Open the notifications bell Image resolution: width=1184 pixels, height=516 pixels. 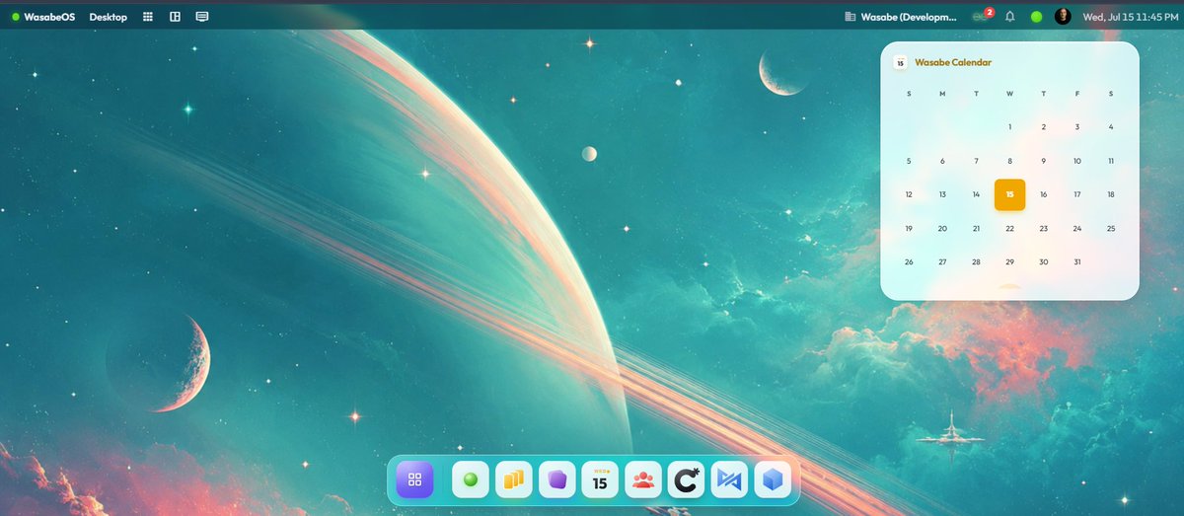pyautogui.click(x=1010, y=17)
